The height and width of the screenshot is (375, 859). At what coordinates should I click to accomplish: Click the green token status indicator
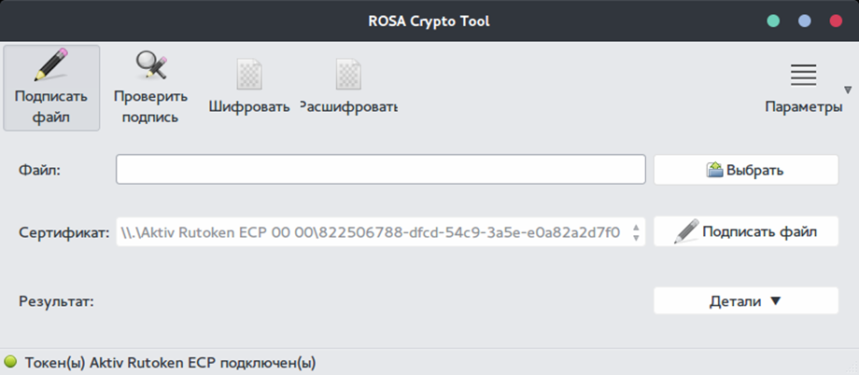tap(11, 362)
